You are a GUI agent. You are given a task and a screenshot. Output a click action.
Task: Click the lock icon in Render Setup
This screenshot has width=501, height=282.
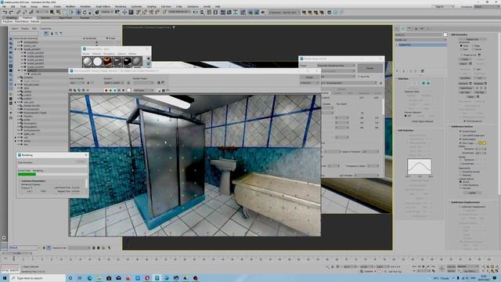pyautogui.click(x=380, y=83)
